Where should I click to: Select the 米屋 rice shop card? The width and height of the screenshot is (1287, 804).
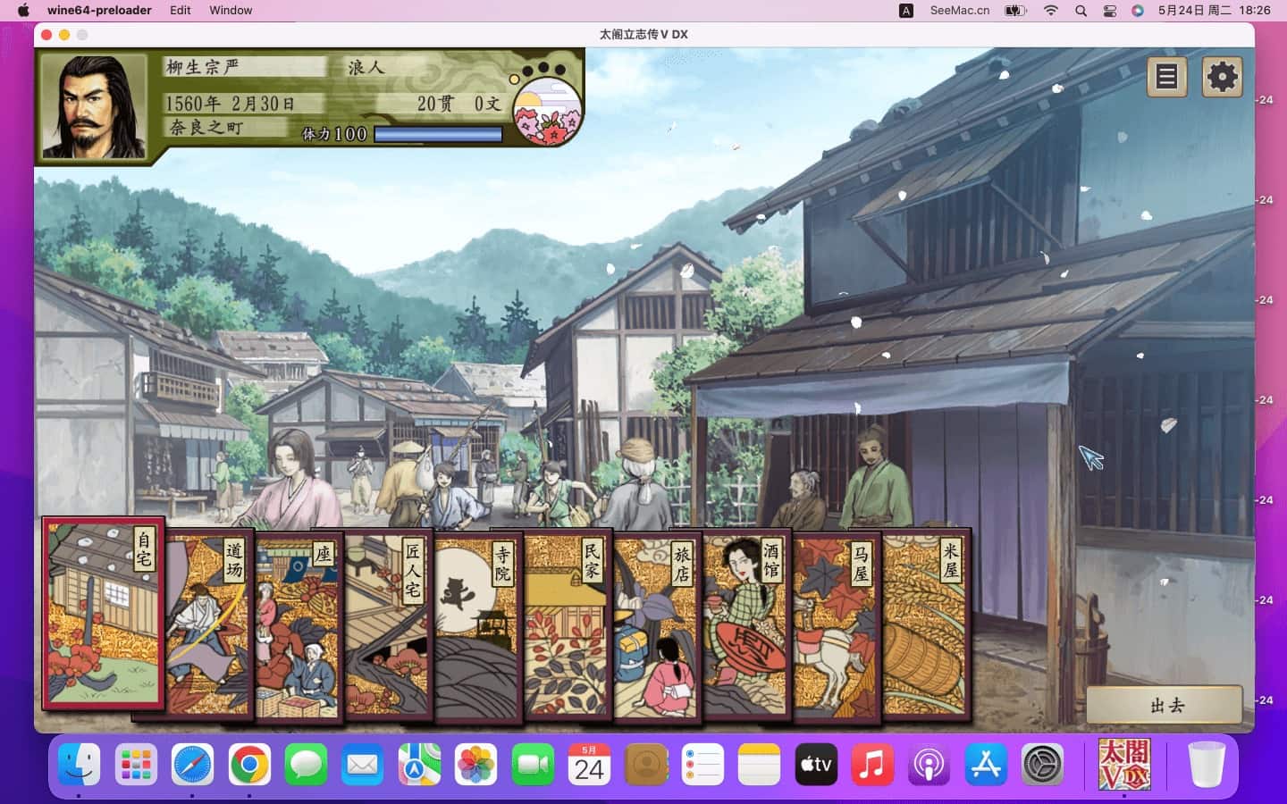926,625
